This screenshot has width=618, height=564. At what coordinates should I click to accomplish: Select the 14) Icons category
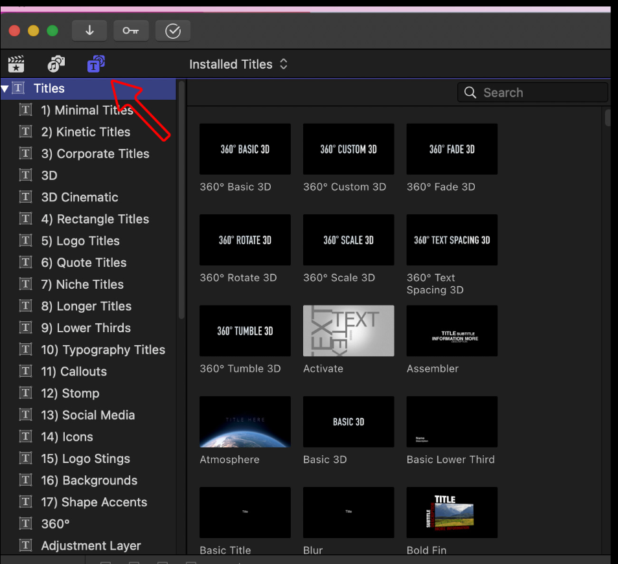88,437
